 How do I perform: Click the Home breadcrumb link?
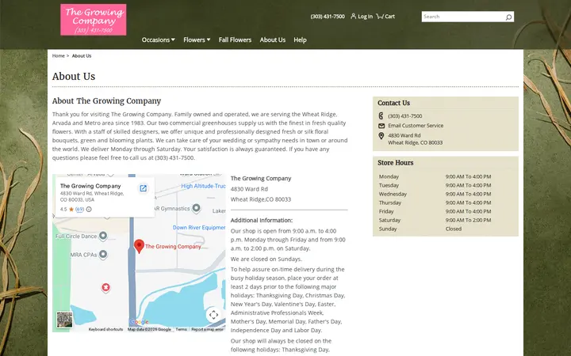point(58,56)
